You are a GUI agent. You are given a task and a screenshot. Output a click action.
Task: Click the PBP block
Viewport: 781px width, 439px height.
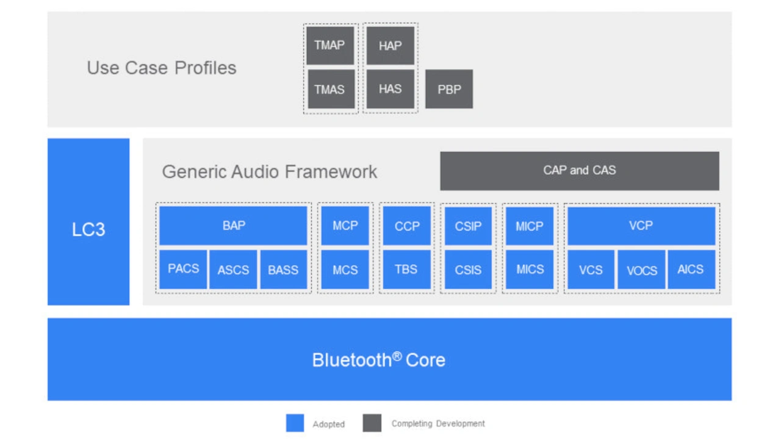pos(449,89)
